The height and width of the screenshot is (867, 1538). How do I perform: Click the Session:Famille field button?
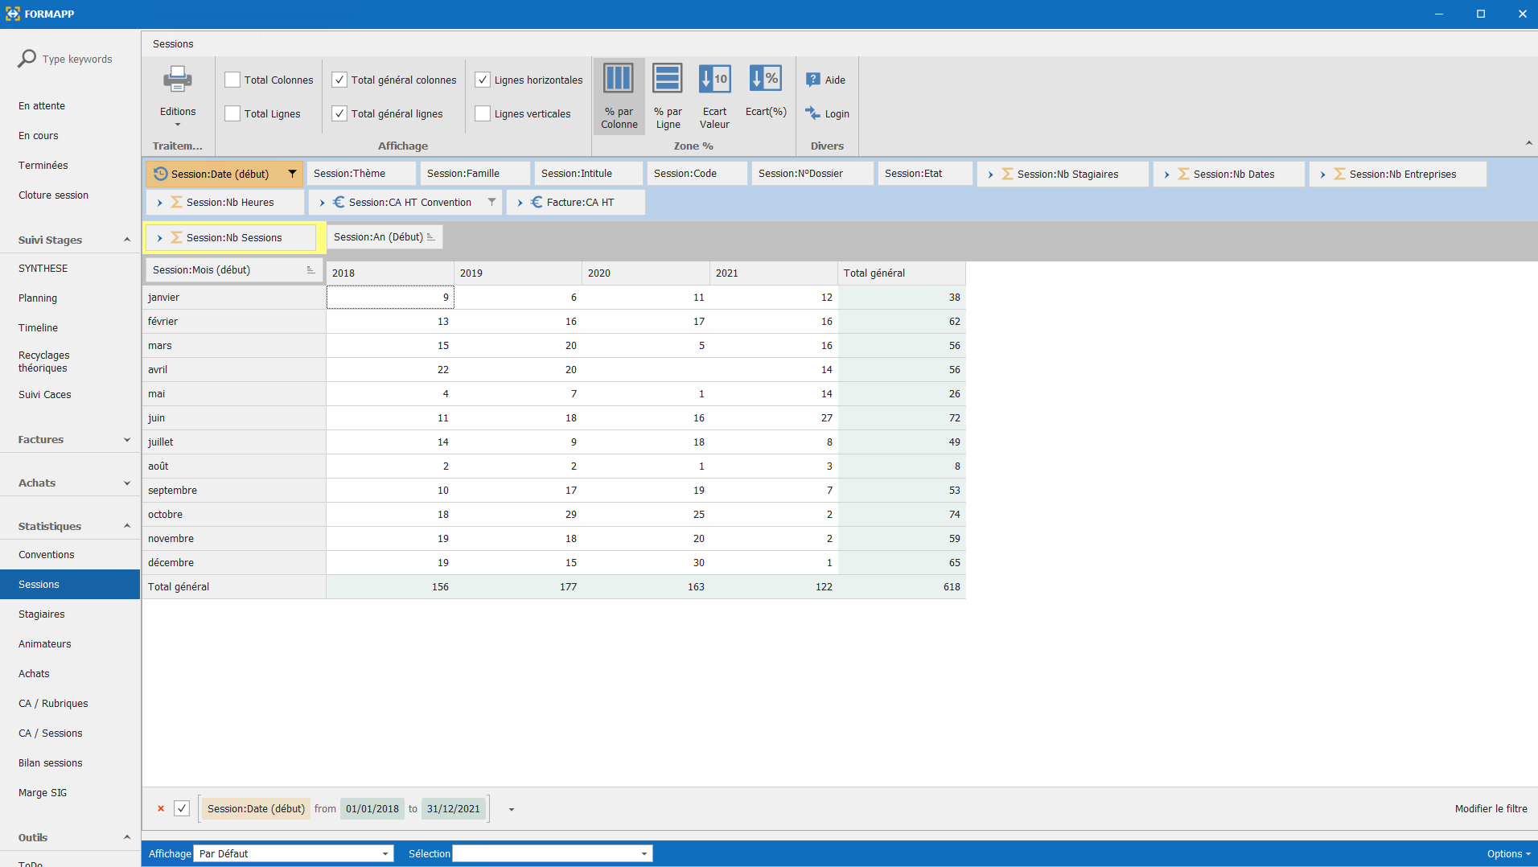pyautogui.click(x=475, y=174)
